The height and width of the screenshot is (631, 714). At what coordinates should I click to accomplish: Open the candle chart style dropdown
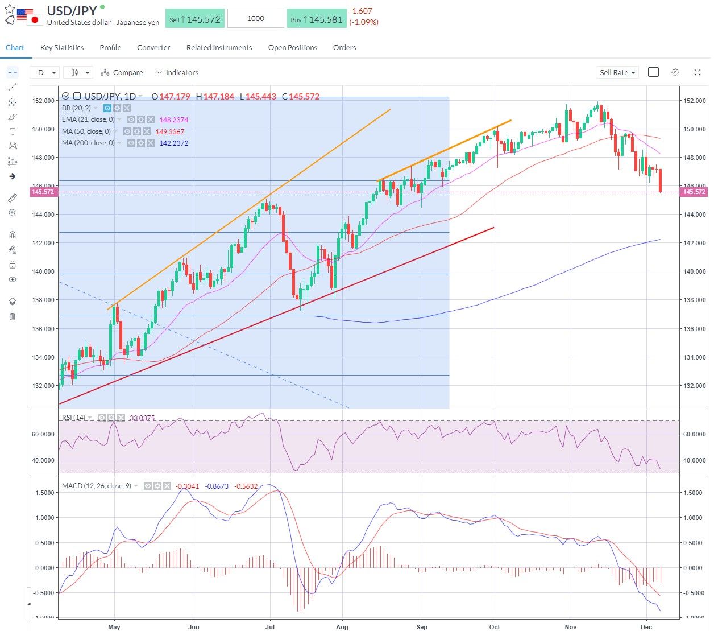click(78, 72)
